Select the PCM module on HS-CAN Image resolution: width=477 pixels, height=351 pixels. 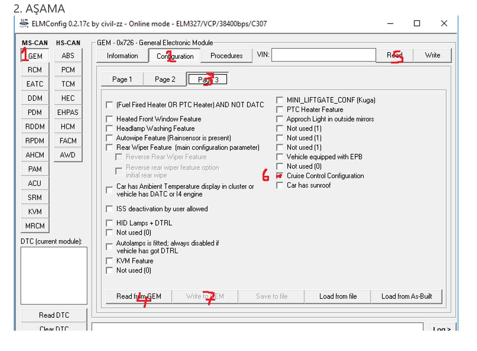pos(68,70)
